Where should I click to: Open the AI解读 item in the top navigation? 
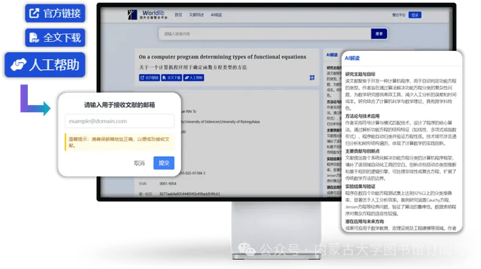click(x=216, y=15)
